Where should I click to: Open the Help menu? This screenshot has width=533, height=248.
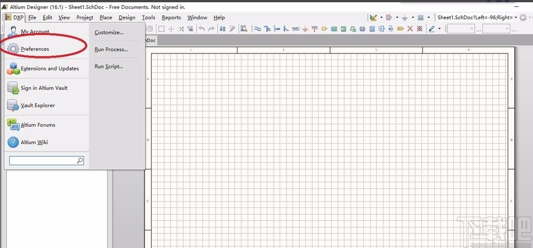(219, 17)
